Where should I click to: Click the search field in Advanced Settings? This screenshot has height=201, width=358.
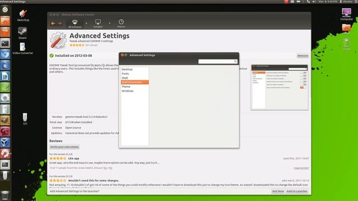pyautogui.click(x=218, y=61)
